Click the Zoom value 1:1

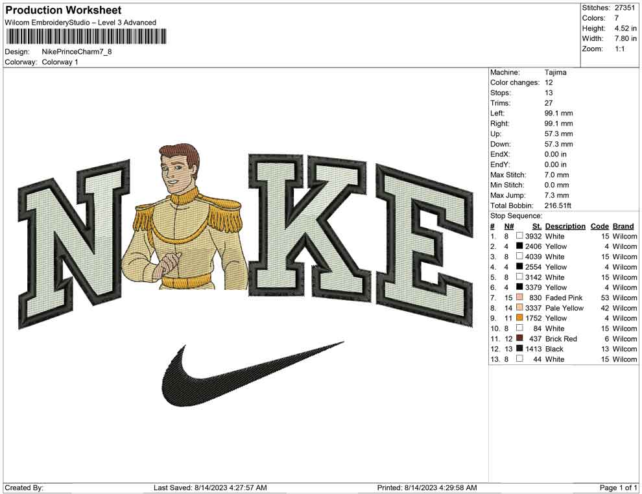point(619,49)
